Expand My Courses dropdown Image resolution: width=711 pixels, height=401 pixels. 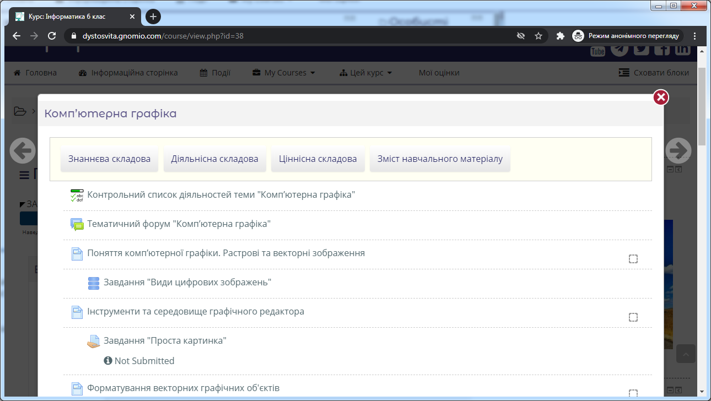(284, 73)
